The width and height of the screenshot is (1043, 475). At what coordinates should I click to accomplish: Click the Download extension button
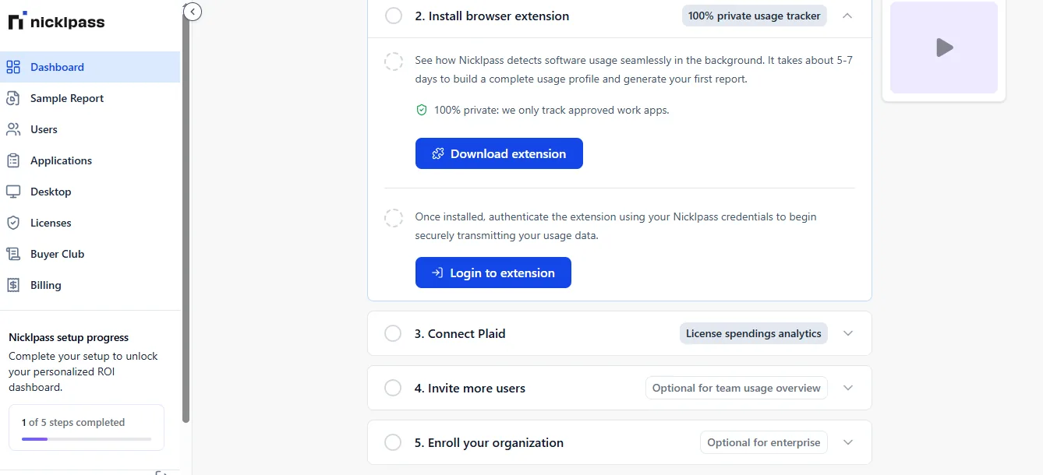pos(499,153)
